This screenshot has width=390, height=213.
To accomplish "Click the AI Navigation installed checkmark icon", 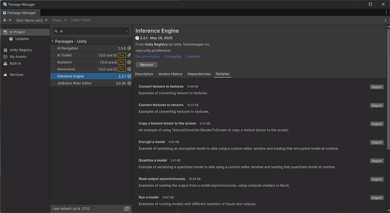I will coord(129,48).
